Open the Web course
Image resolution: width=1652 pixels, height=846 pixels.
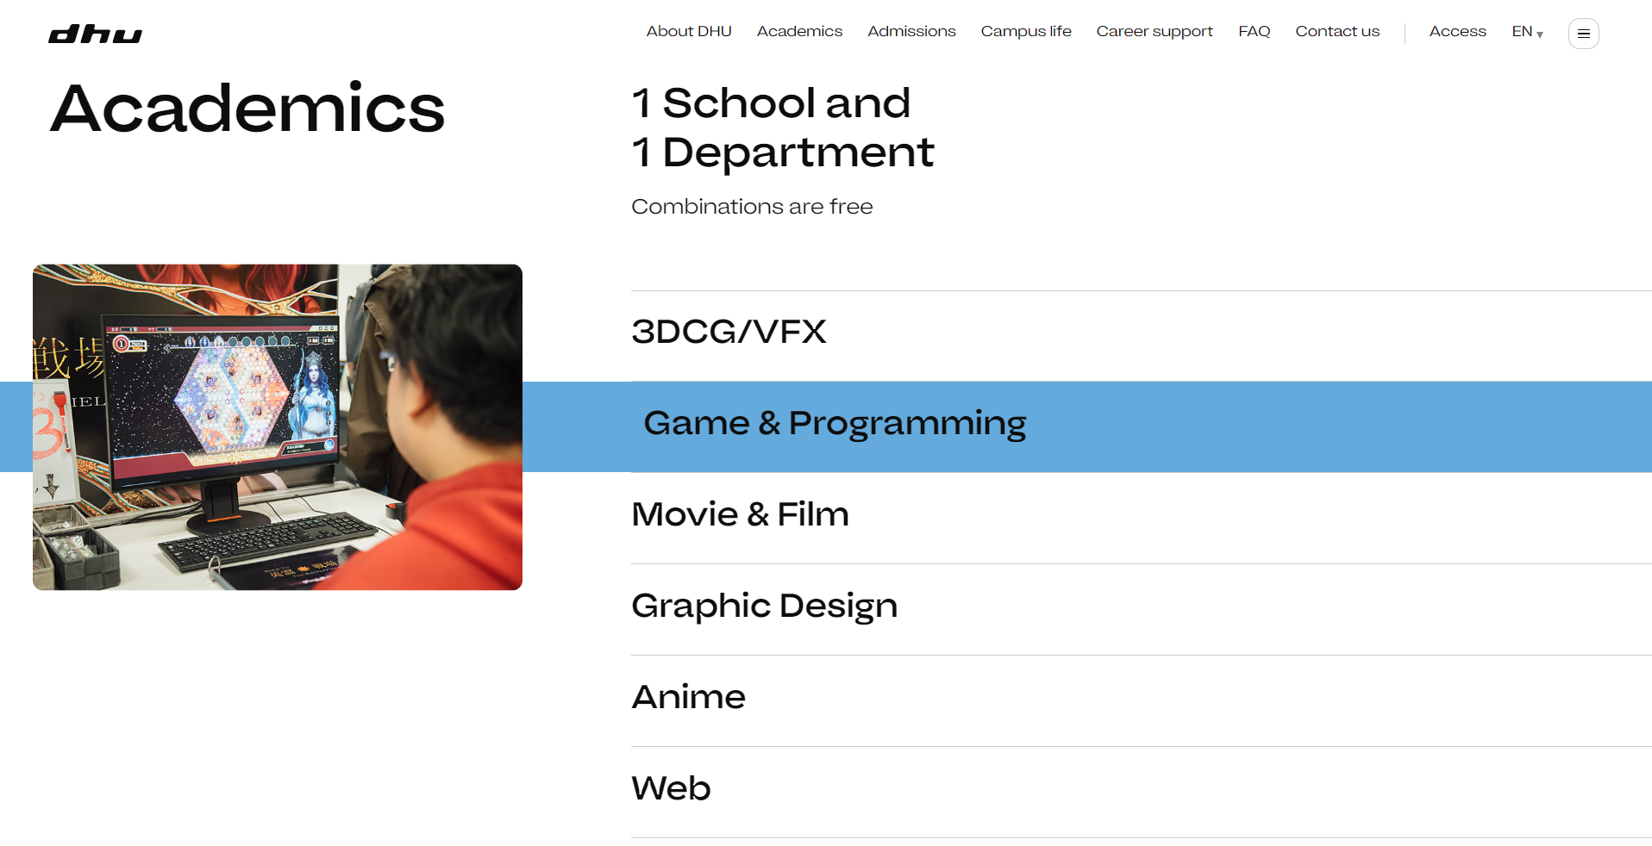671,788
